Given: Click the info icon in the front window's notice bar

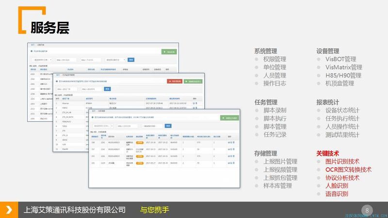Looking at the screenshot, I should click(92, 117).
